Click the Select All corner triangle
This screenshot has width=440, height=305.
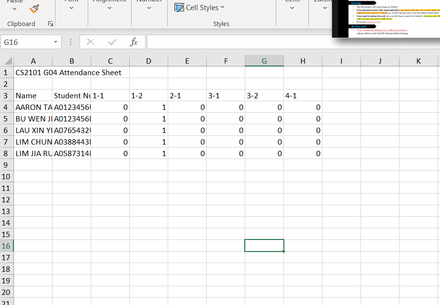point(8,61)
